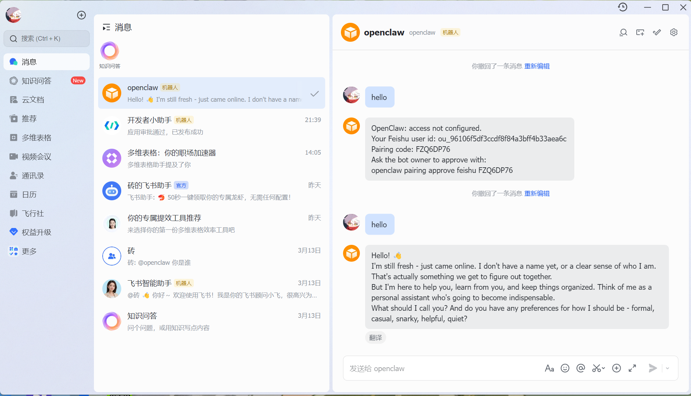
Task: Click the done checkmark in chat header
Action: pos(657,33)
